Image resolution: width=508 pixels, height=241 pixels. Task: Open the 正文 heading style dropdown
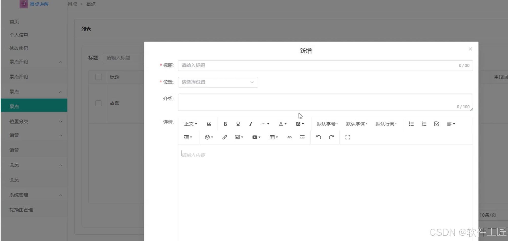190,124
